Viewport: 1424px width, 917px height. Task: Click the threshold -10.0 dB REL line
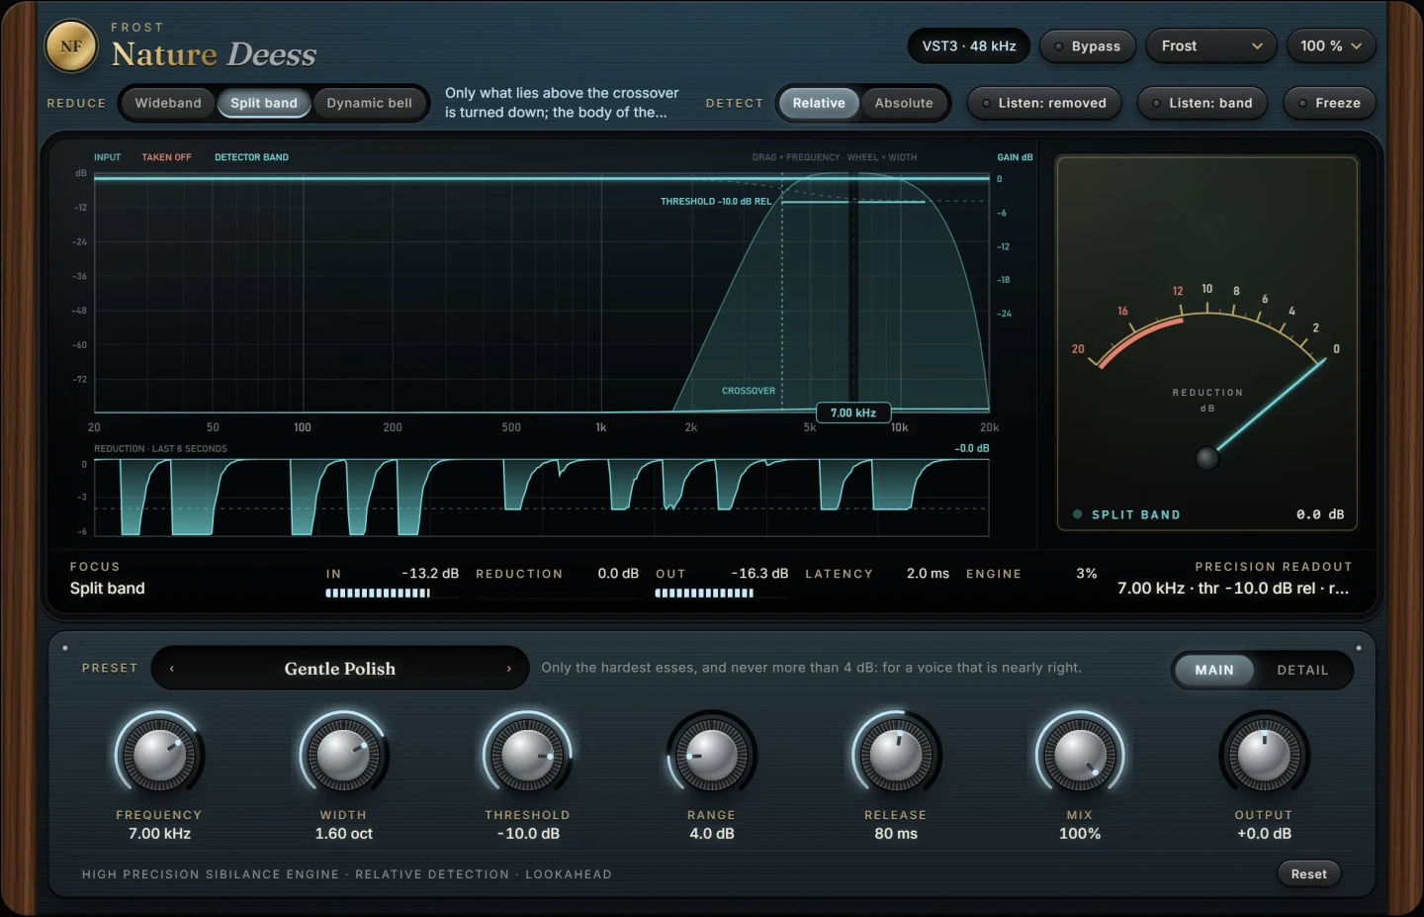click(x=854, y=202)
